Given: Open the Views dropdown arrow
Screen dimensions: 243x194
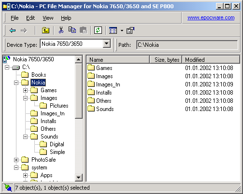Looking at the screenshot, I should [x=122, y=30].
